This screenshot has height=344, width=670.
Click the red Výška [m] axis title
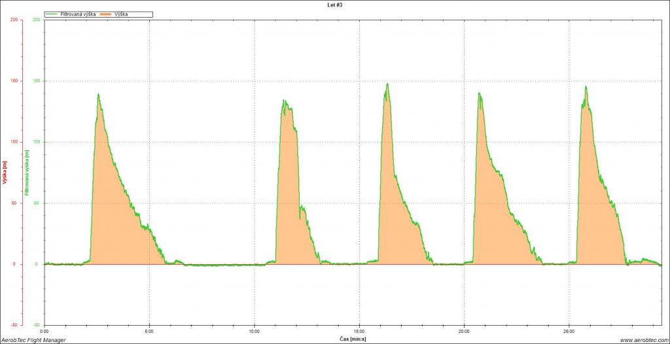tap(5, 172)
